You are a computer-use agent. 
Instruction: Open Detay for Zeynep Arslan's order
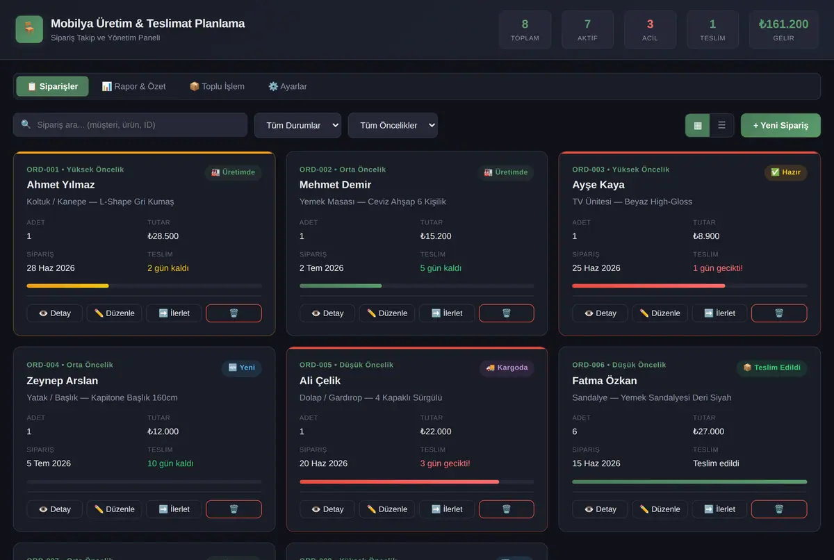tap(54, 509)
